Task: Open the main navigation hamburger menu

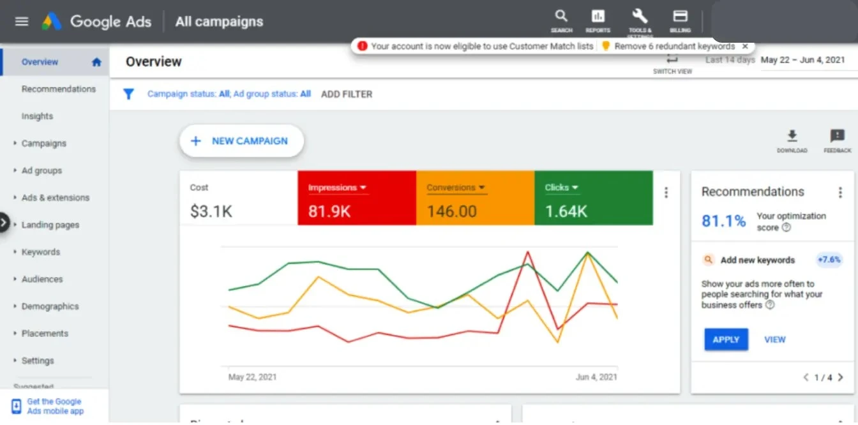Action: [x=21, y=21]
